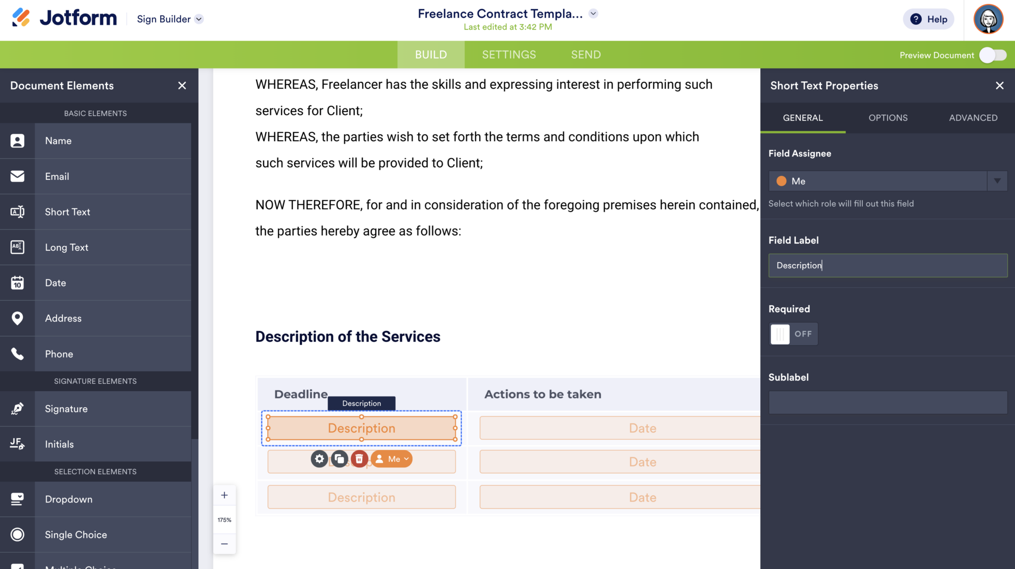Click the duplicate icon below the Description field
The width and height of the screenshot is (1015, 569).
coord(339,458)
